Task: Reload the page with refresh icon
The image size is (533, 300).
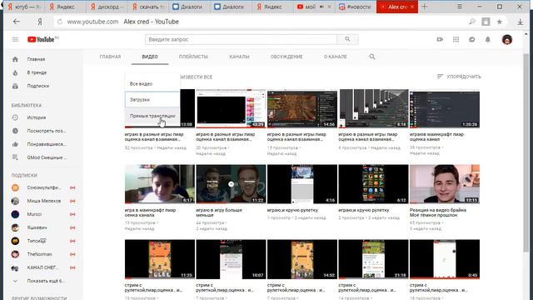Action: coord(60,22)
